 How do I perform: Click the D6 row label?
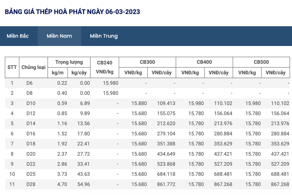pos(30,83)
